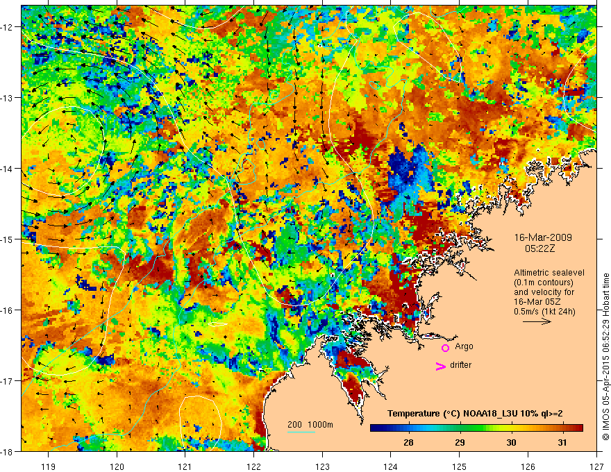Image resolution: width=611 pixels, height=472 pixels.
Task: Click the 121 longitude axis label
Action: 185,466
